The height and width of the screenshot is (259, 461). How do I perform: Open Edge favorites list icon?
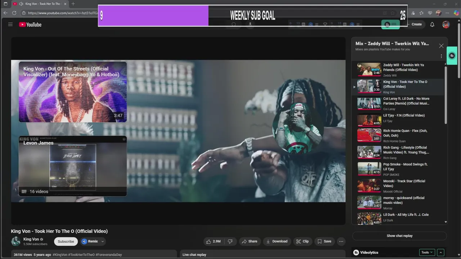pos(421,13)
